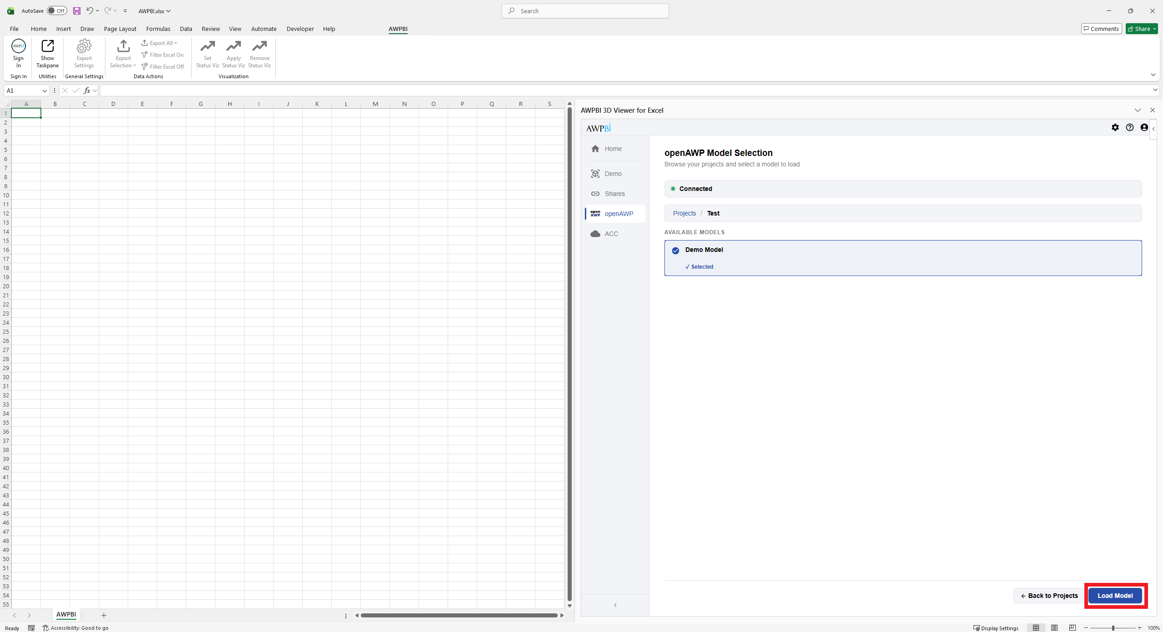Adjust the zoom slider handle

tap(1113, 628)
